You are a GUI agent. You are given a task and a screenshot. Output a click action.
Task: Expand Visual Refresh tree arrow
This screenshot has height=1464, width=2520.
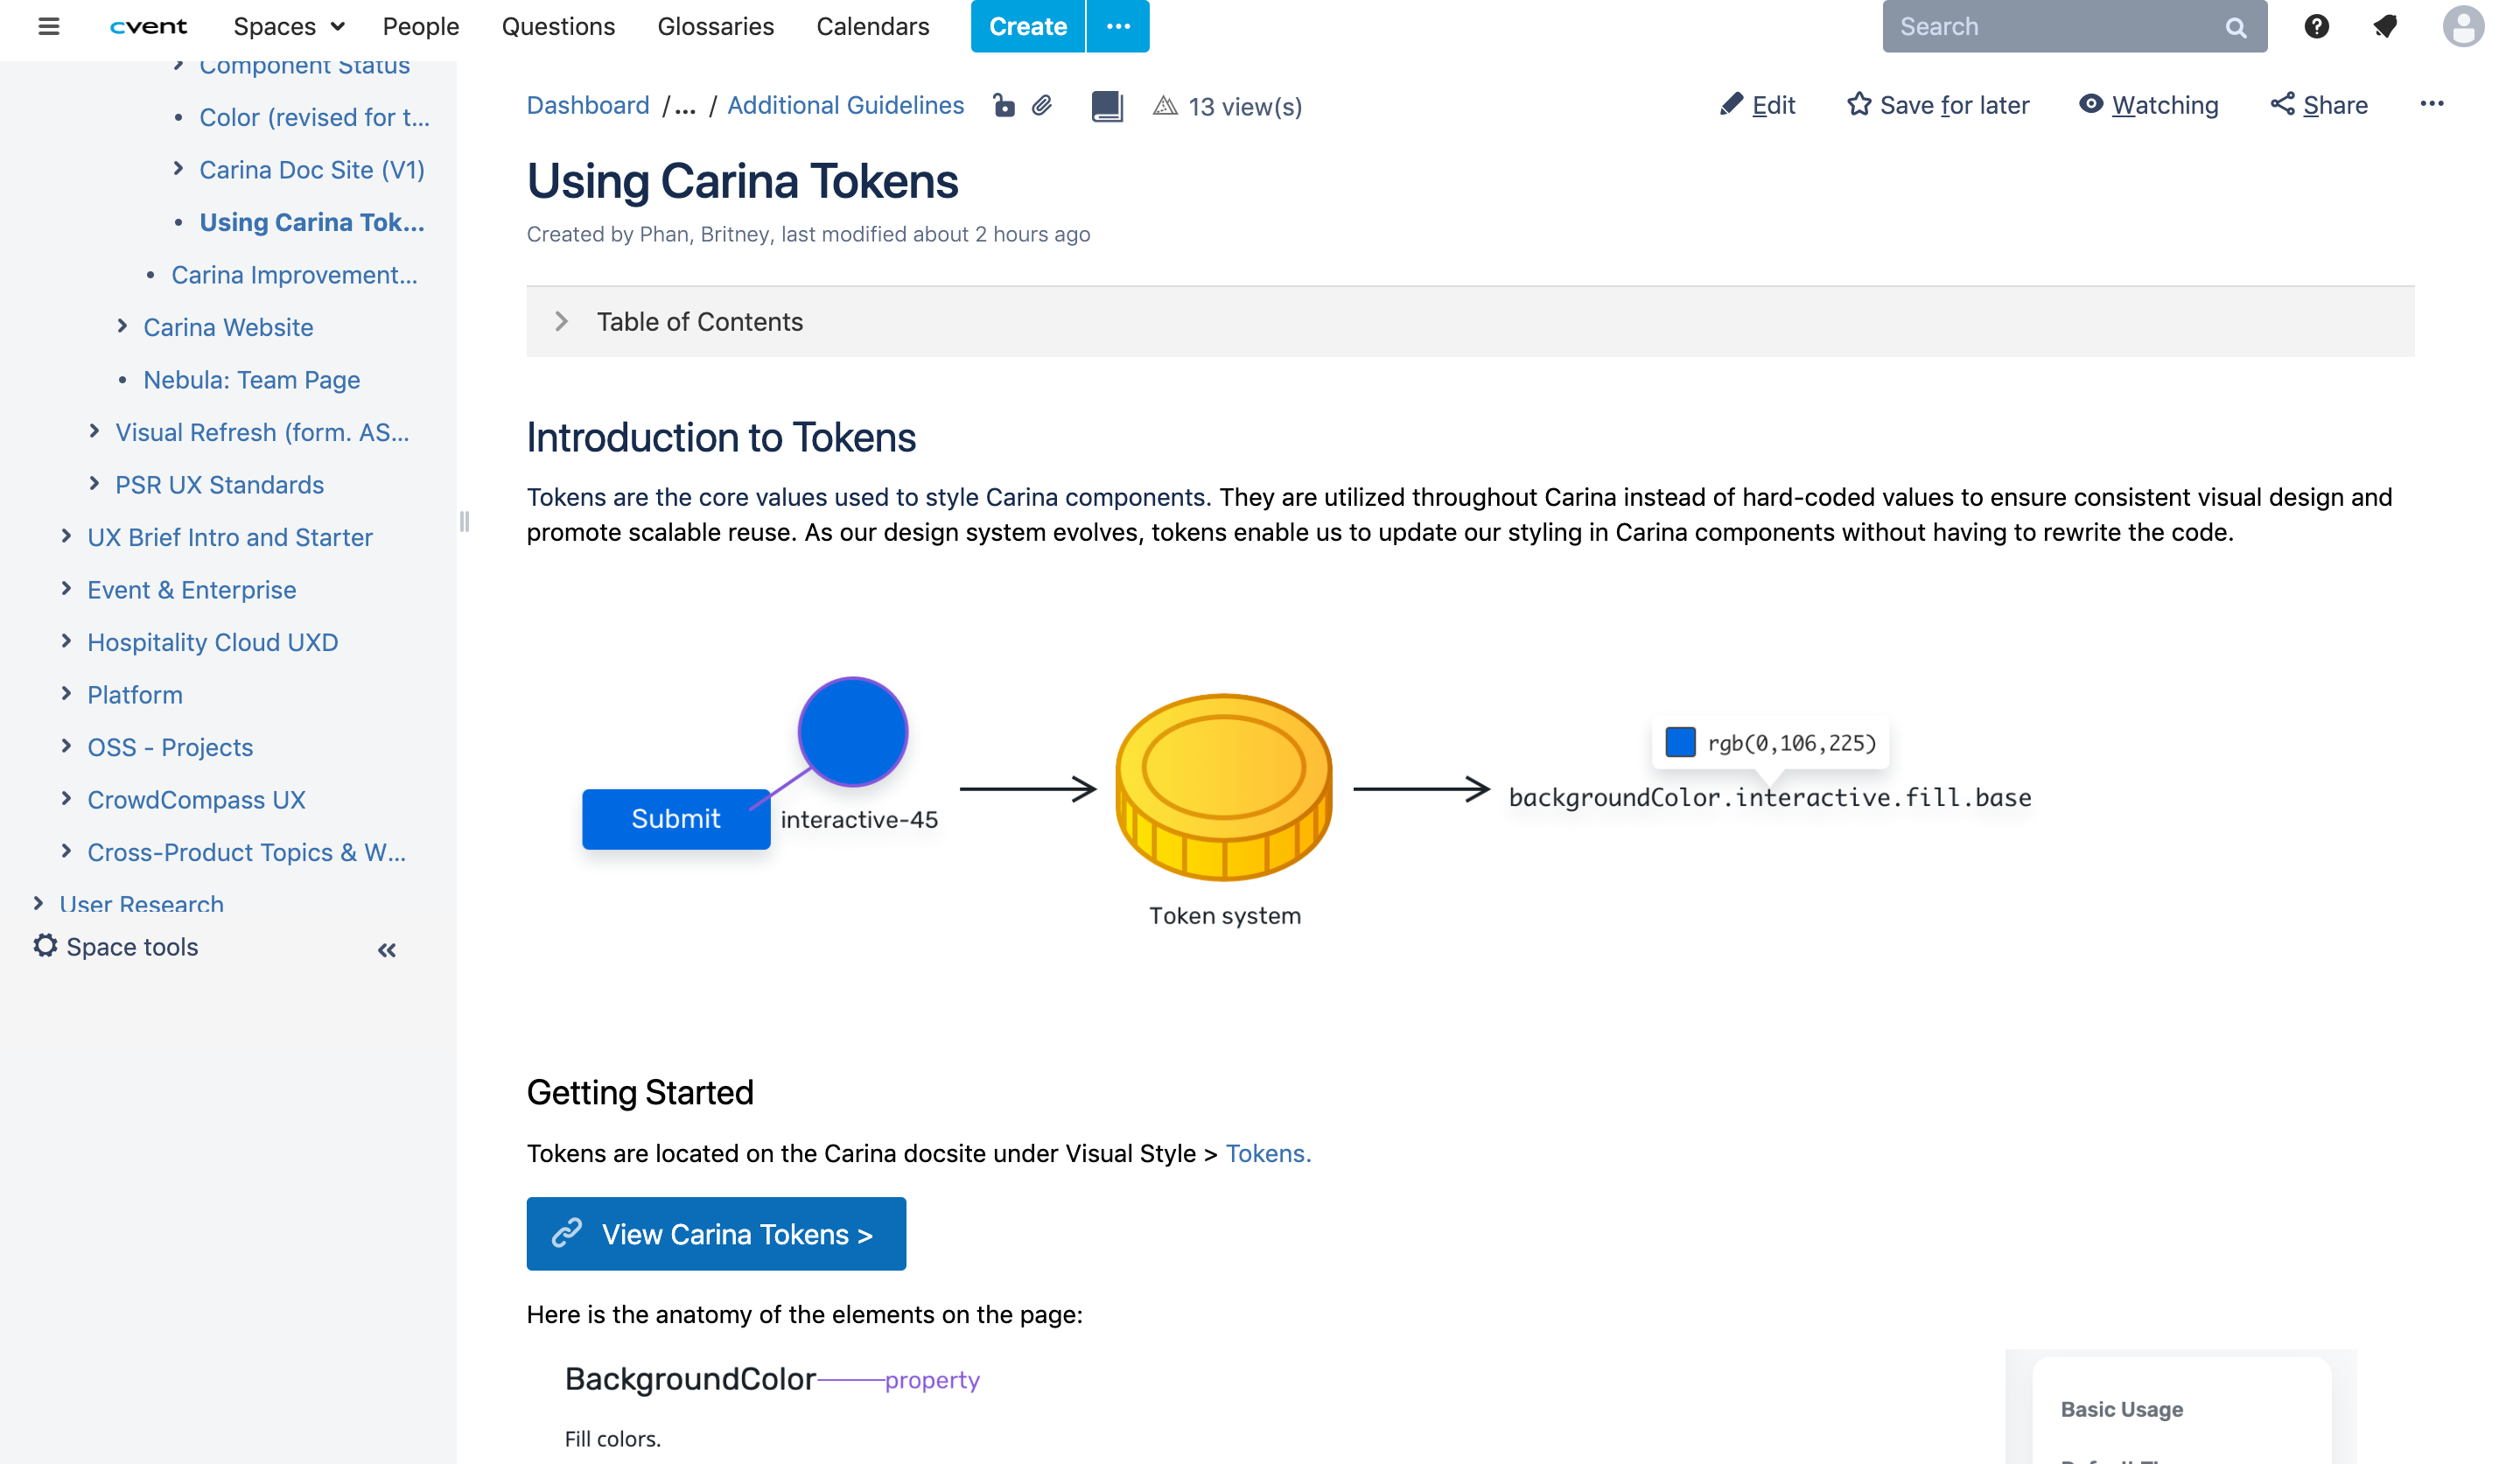click(94, 431)
